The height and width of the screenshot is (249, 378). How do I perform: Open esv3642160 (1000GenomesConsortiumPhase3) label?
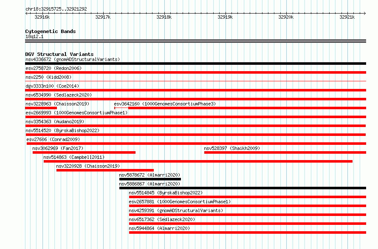tap(165, 104)
